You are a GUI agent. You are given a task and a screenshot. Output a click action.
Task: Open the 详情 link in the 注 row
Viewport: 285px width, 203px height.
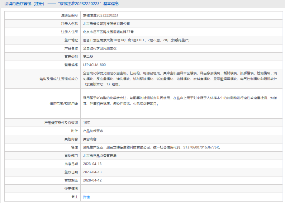click(x=86, y=197)
